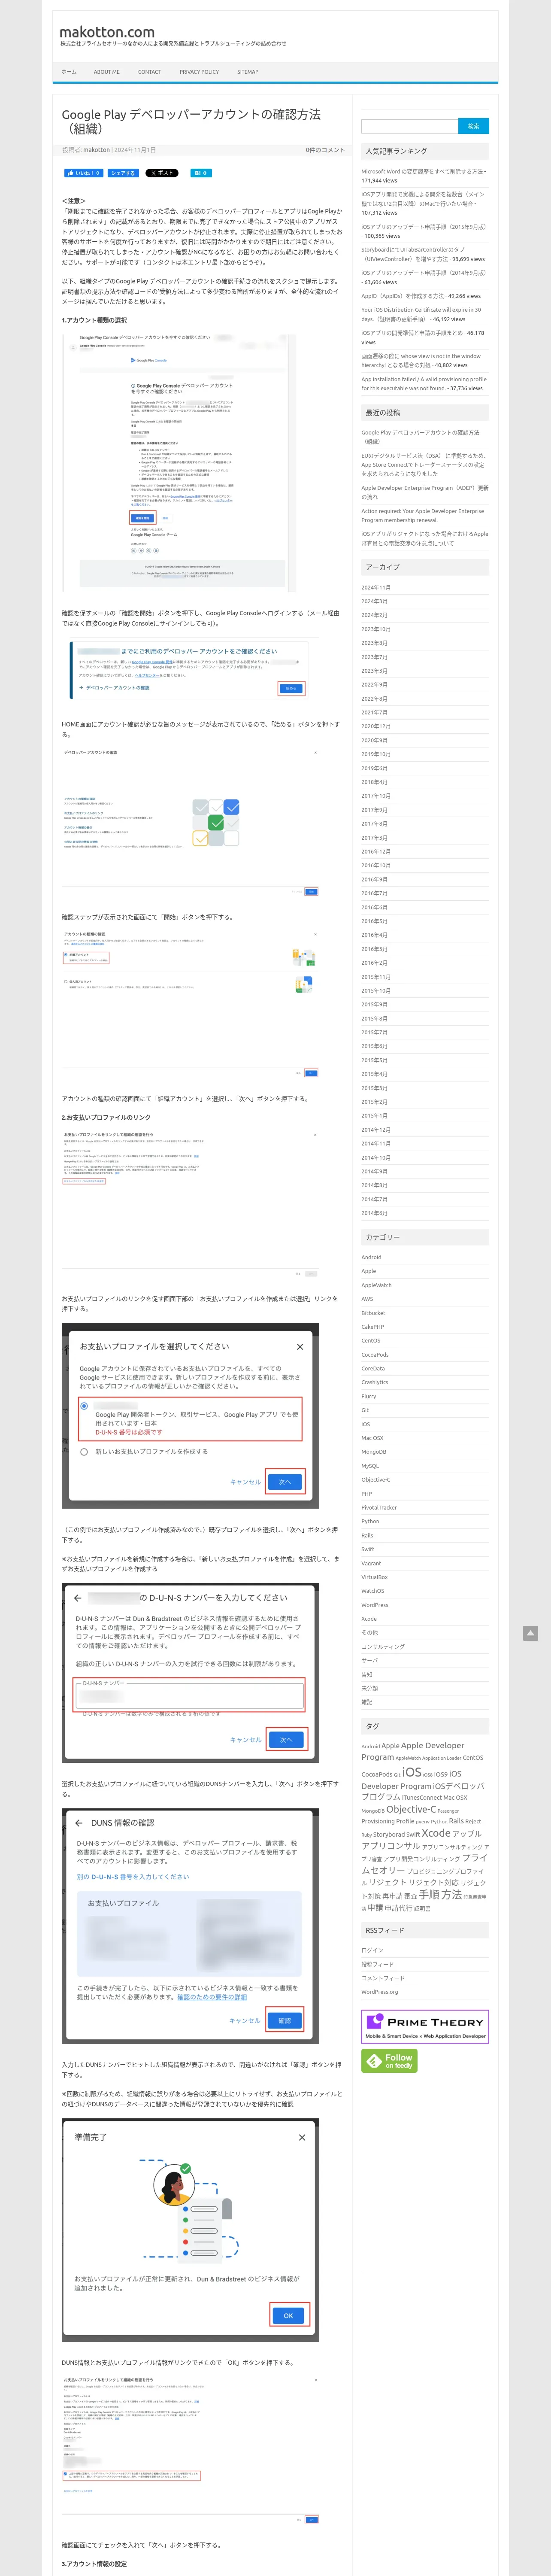551x2576 pixels.
Task: Open the SITEMAP menu item
Action: pyautogui.click(x=248, y=72)
